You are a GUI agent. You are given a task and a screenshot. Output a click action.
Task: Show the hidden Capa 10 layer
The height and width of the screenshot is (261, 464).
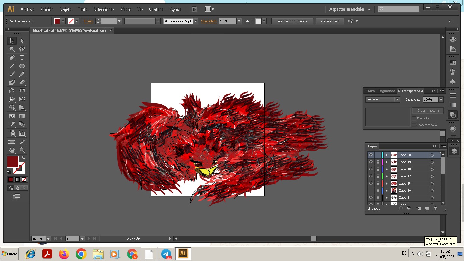371,191
